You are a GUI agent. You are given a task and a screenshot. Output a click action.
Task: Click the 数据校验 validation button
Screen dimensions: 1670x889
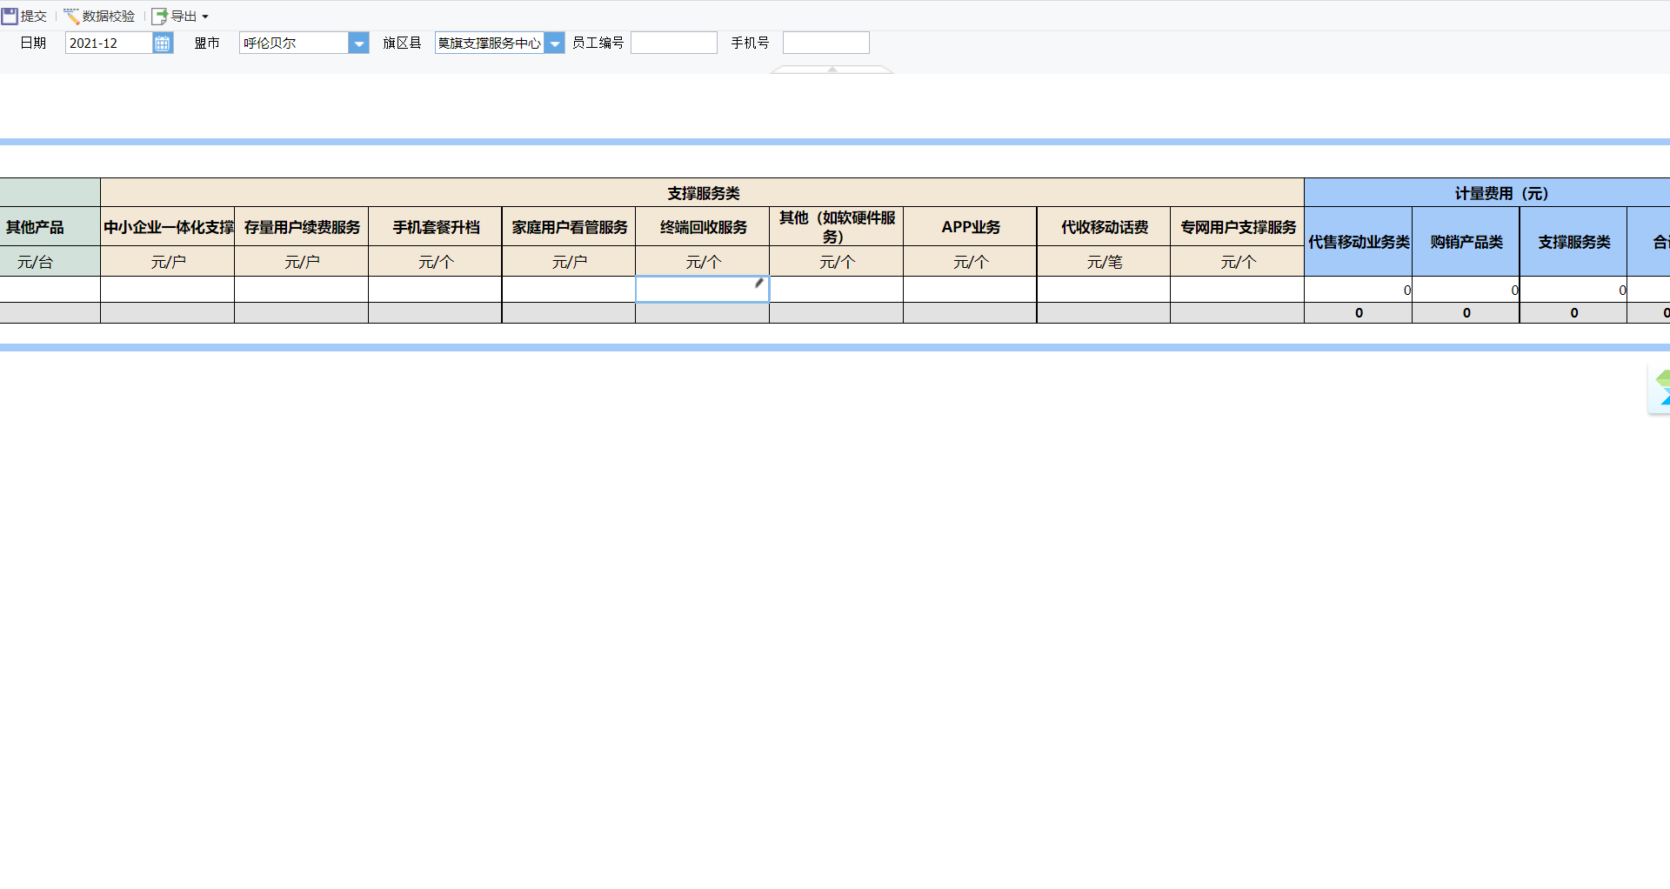pyautogui.click(x=99, y=17)
